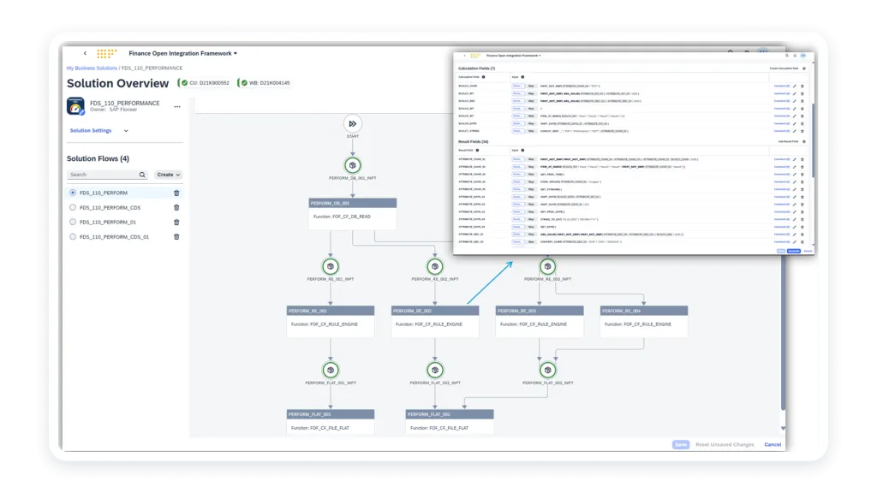877x493 pixels.
Task: Open the Comment link on ATTRIBUTE_DEC_02 row
Action: coord(782,242)
